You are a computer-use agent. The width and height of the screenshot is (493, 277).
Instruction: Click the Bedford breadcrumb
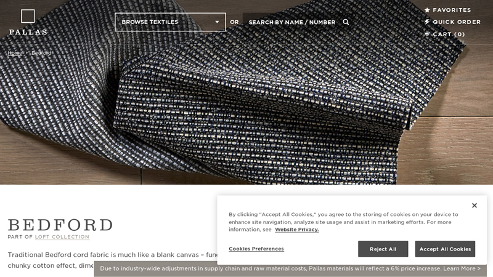41,53
